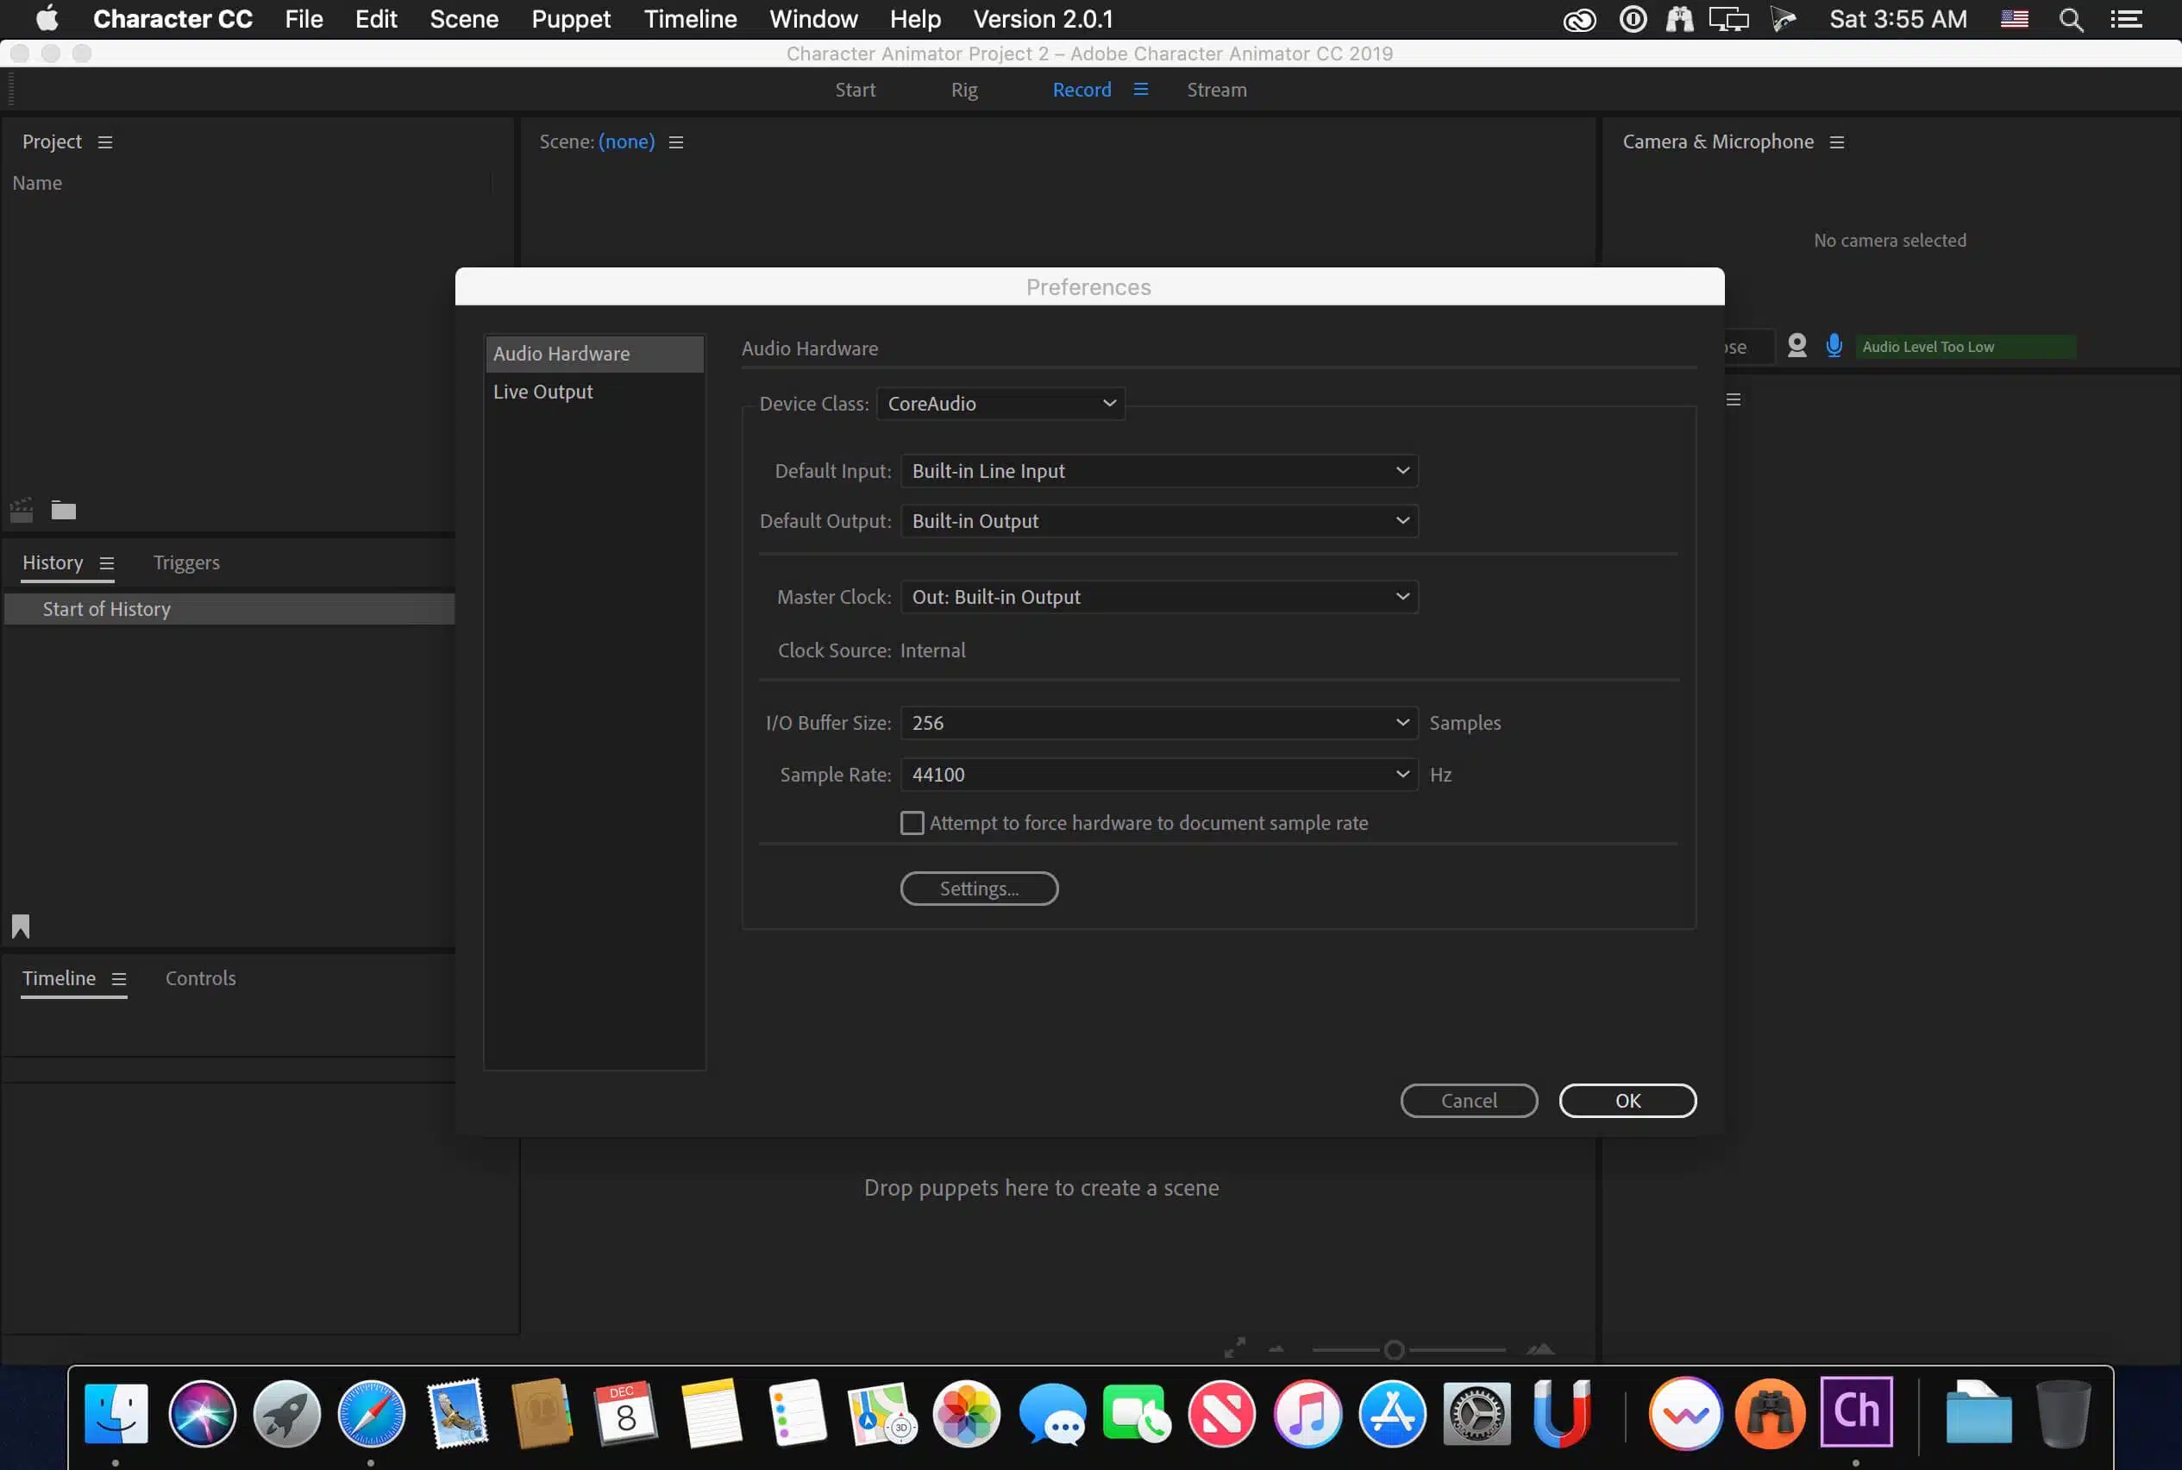
Task: Click the Creative Cloud menu bar icon
Action: coord(1579,20)
